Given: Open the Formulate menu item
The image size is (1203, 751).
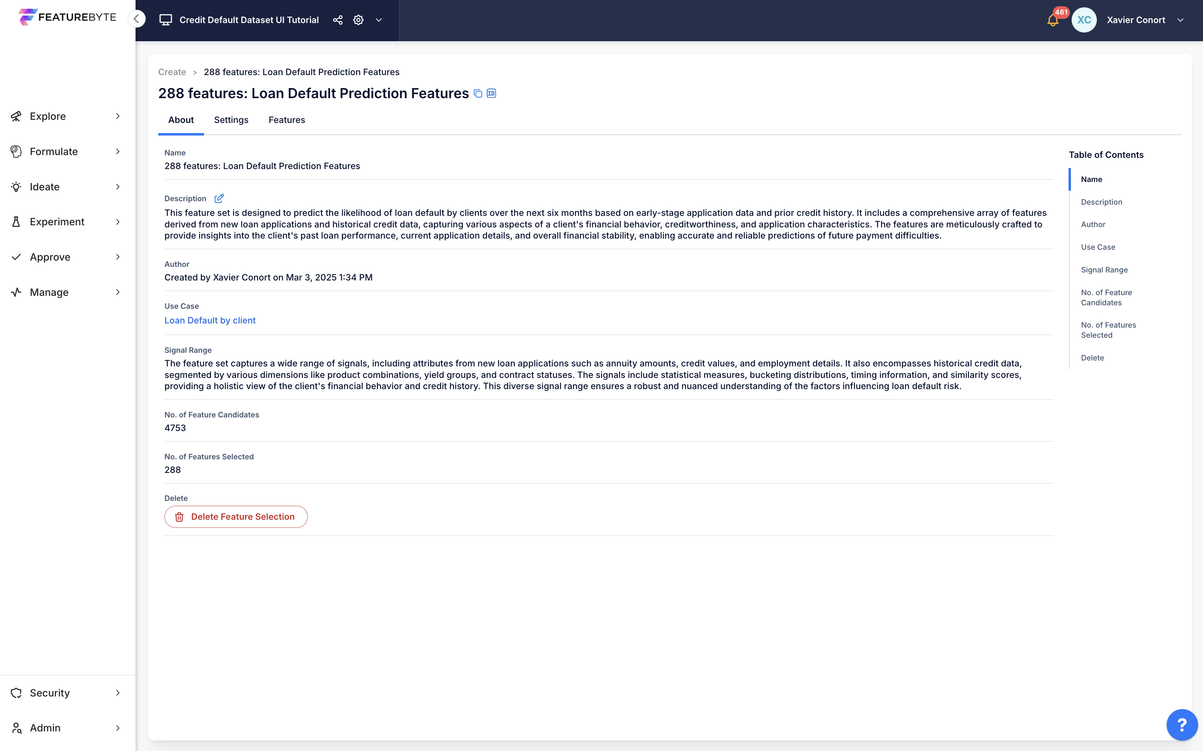Looking at the screenshot, I should point(67,152).
